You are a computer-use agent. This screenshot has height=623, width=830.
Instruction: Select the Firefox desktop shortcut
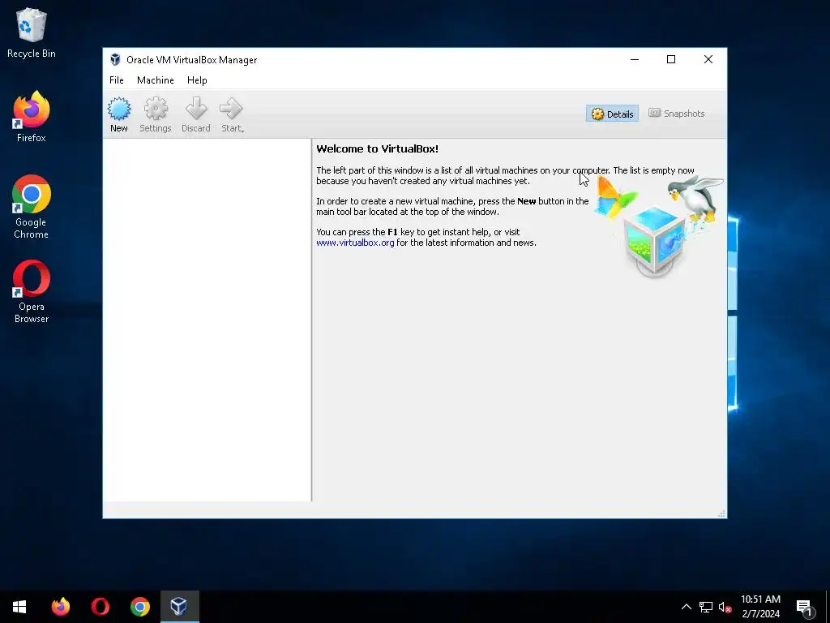coord(32,117)
